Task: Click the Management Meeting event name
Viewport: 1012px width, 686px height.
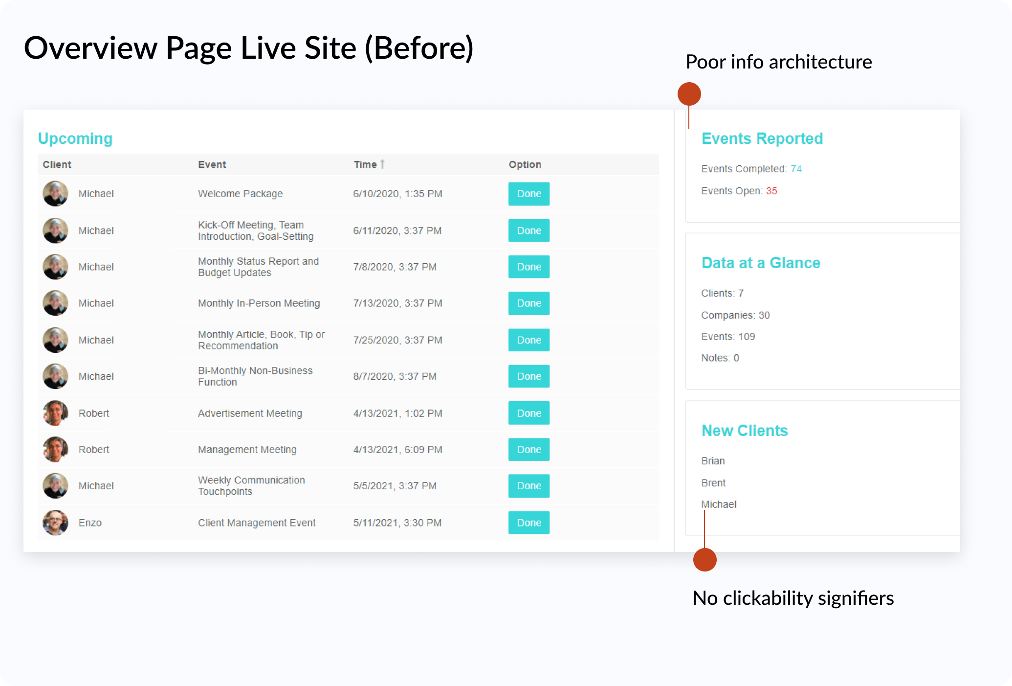Action: pyautogui.click(x=247, y=450)
